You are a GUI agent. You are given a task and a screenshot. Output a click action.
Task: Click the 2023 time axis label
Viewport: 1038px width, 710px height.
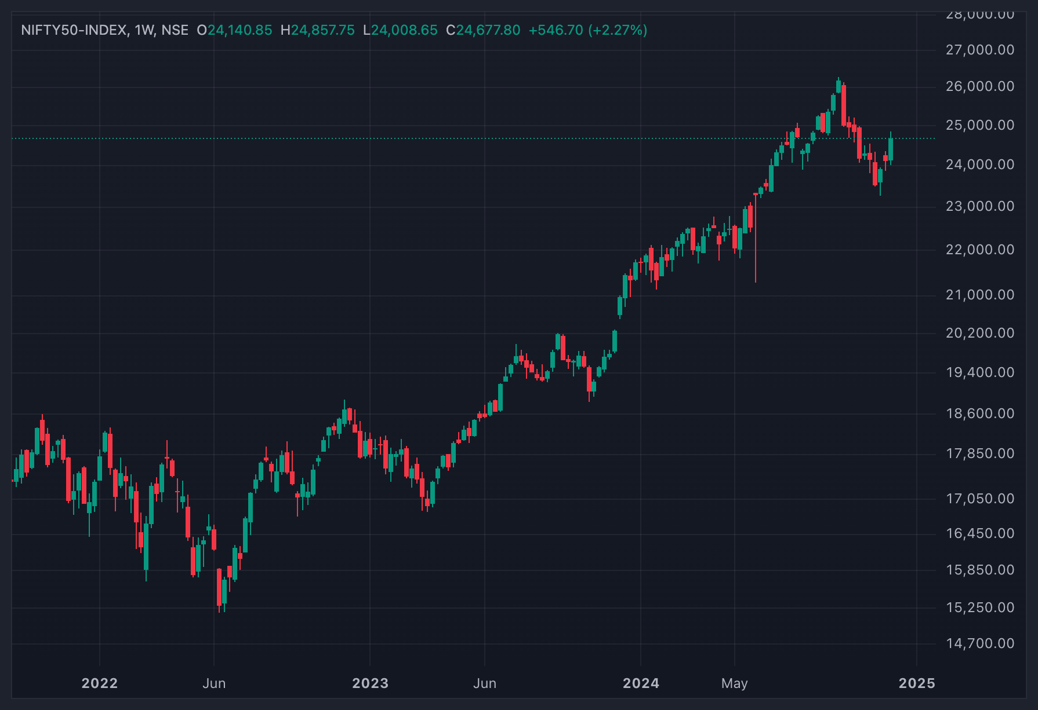point(370,683)
